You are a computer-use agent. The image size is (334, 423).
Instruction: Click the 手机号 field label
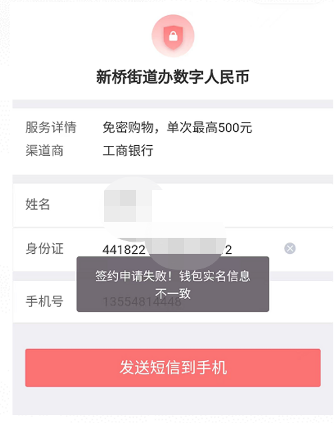[x=45, y=301]
